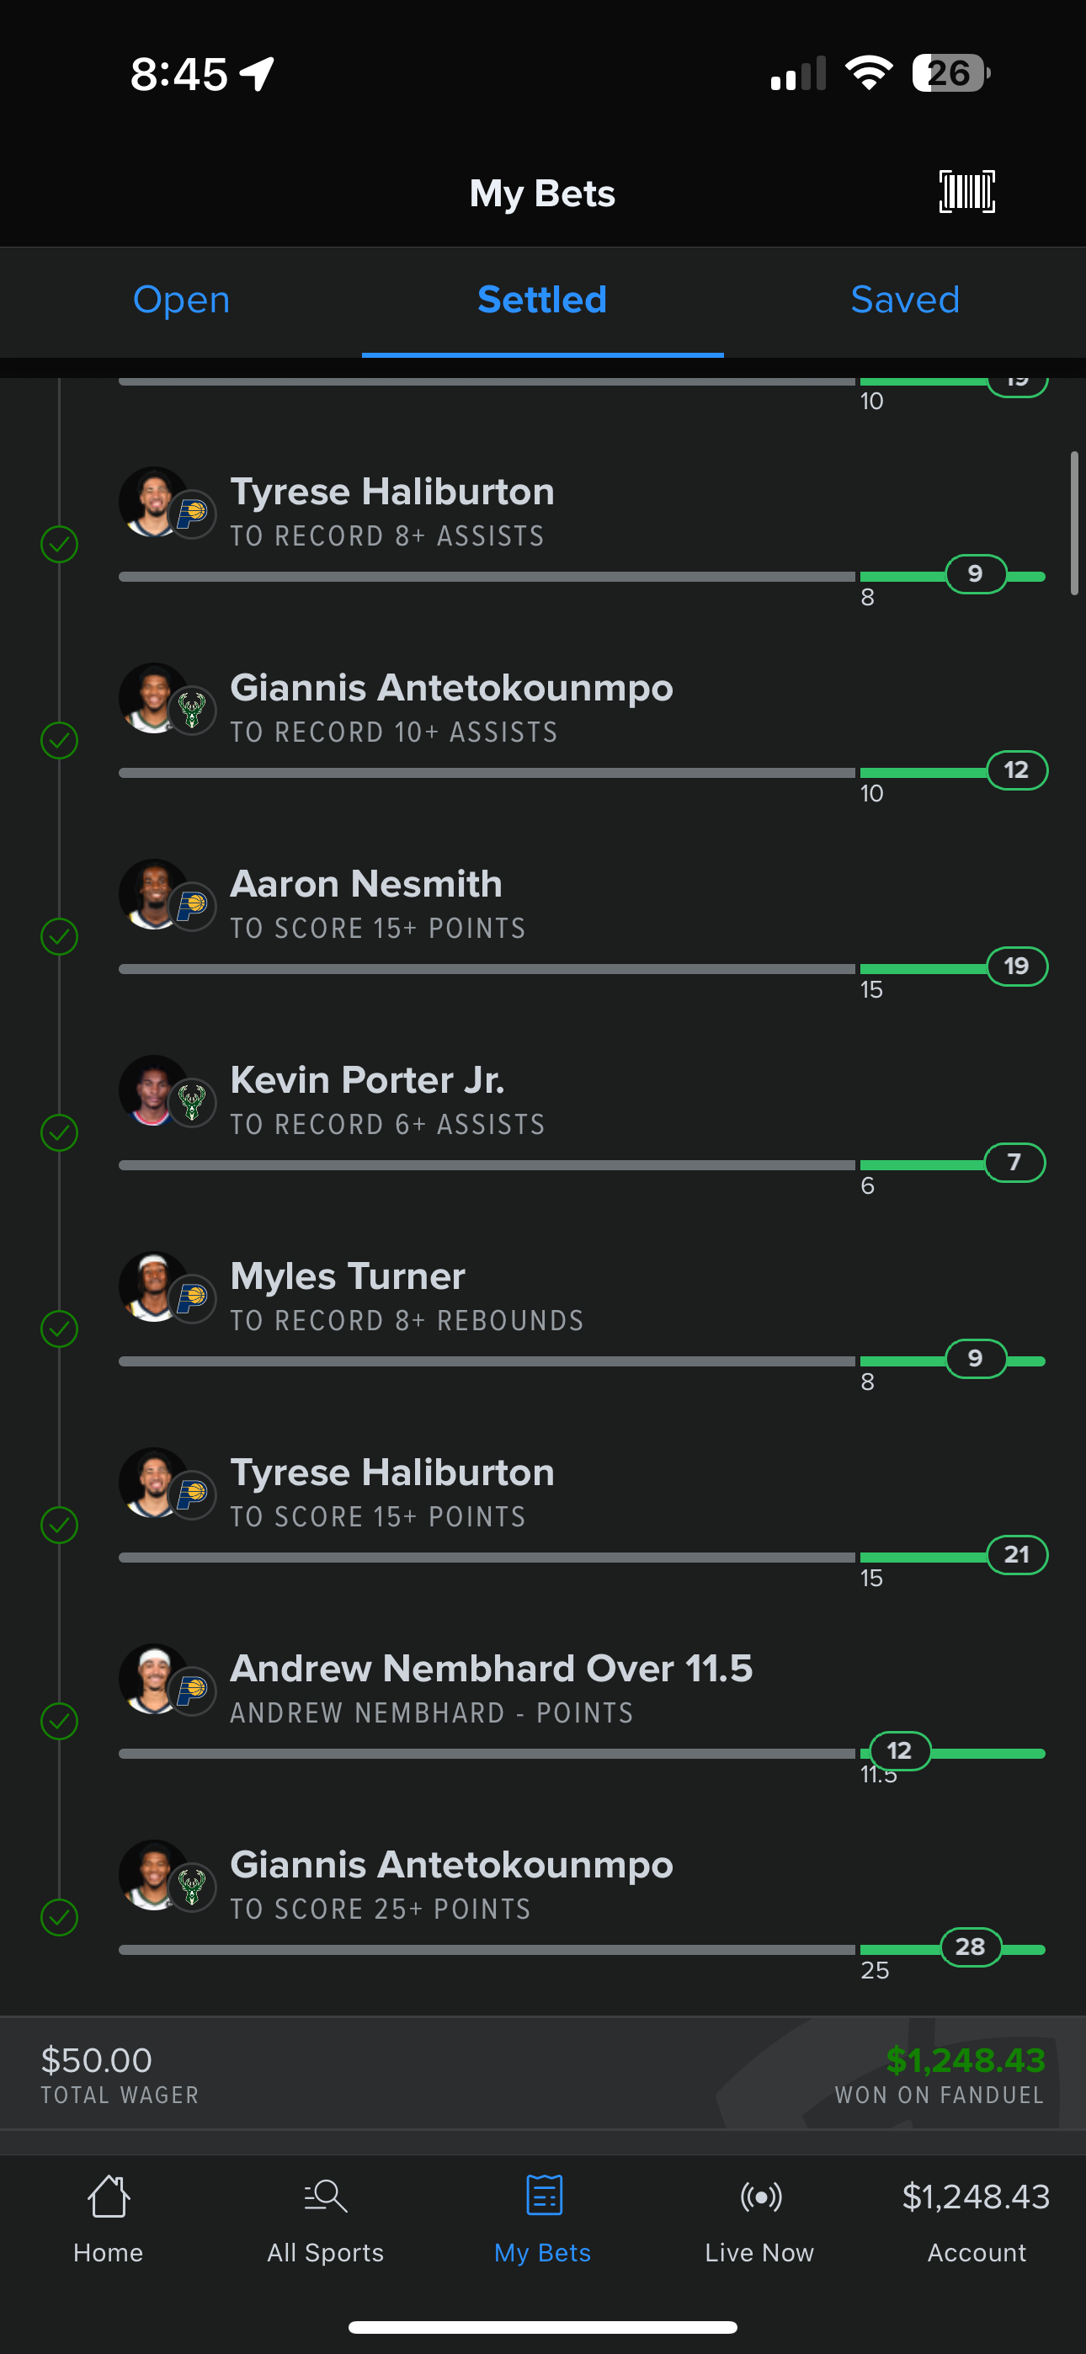Tap Nembhard points progress marker 12
Screen dimensions: 1086x2354
[x=899, y=1751]
